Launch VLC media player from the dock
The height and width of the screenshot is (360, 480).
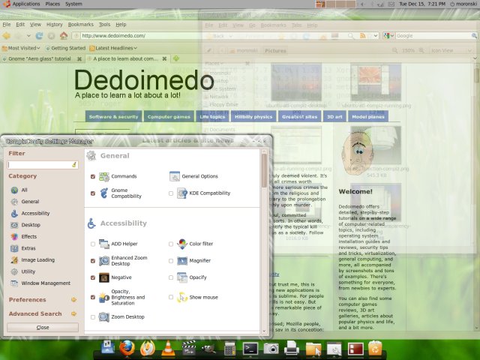[168, 348]
